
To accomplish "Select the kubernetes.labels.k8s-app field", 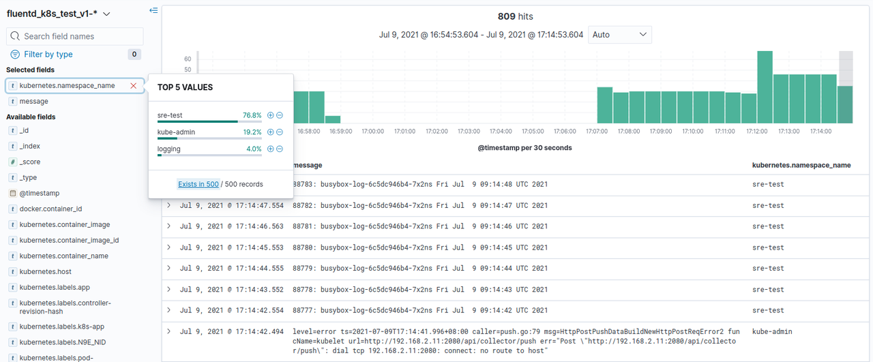I will click(61, 327).
